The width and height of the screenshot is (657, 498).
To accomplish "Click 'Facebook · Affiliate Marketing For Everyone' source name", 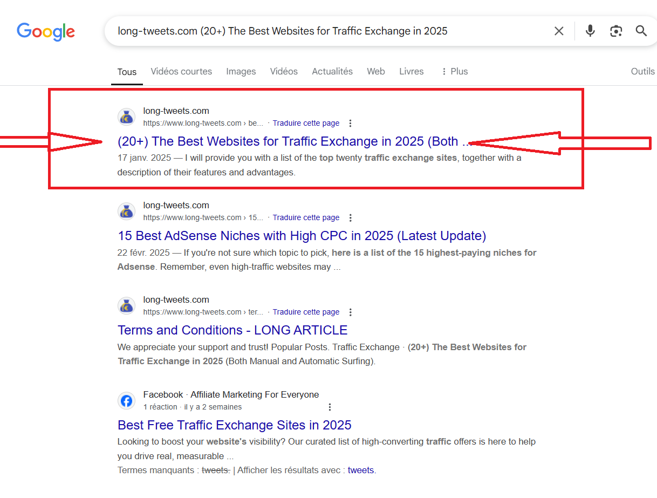I will tap(231, 395).
